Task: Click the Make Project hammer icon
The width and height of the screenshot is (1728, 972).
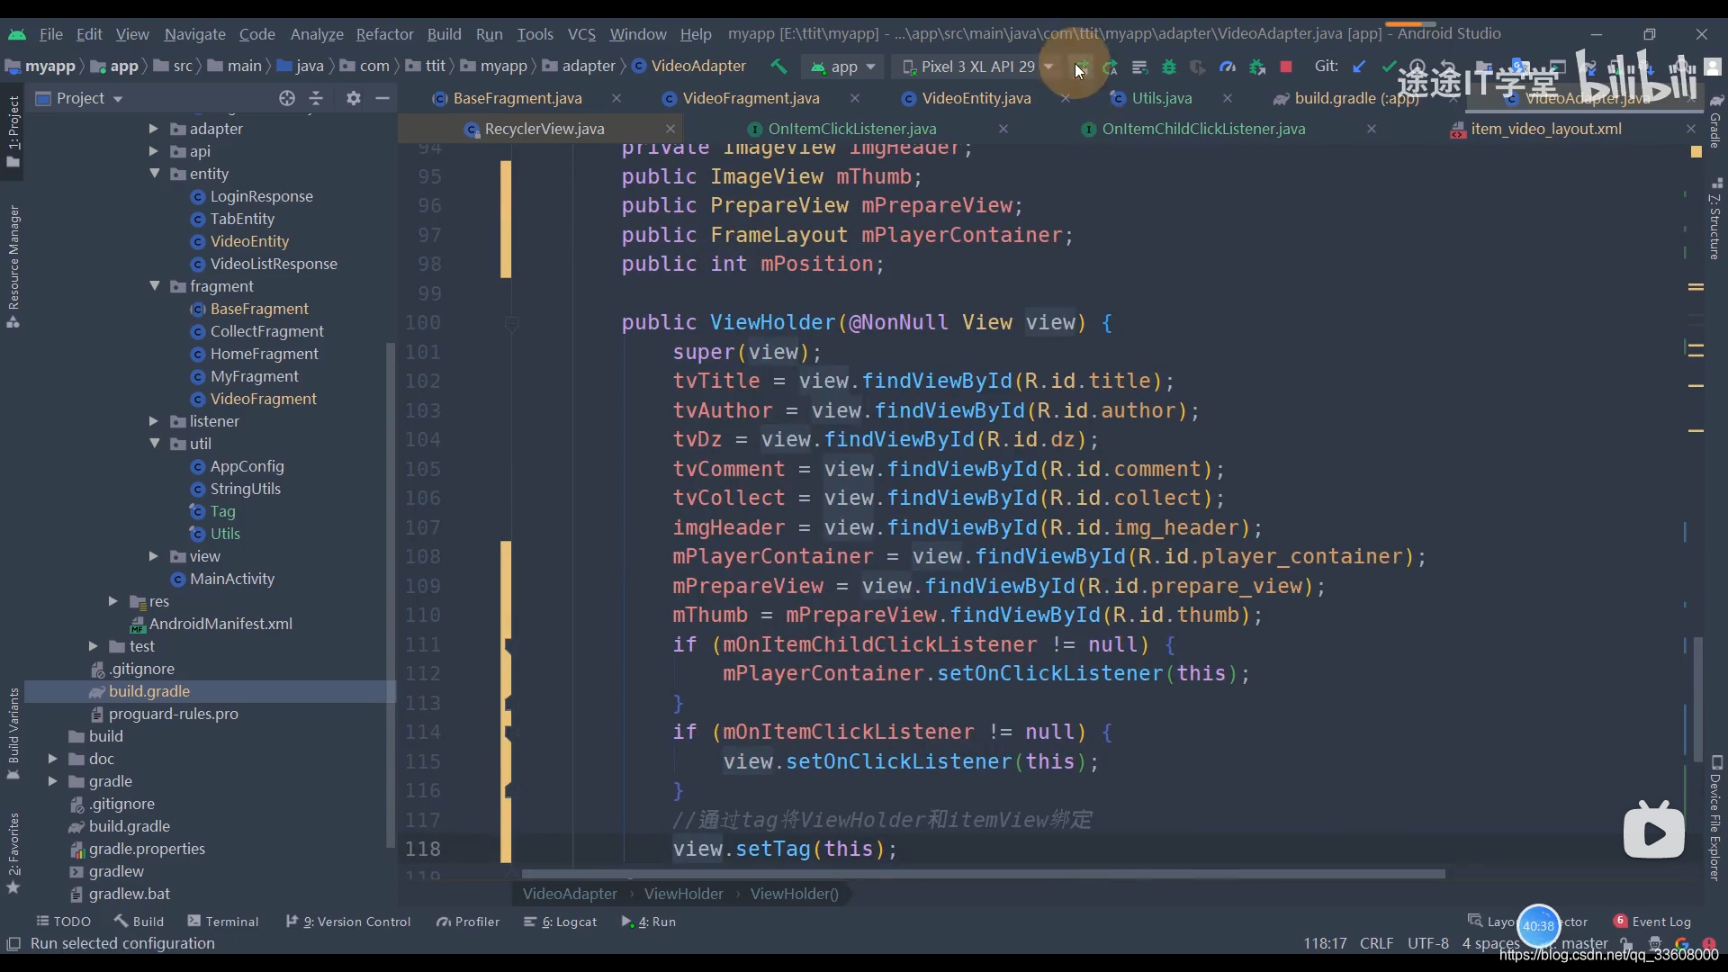Action: [778, 67]
